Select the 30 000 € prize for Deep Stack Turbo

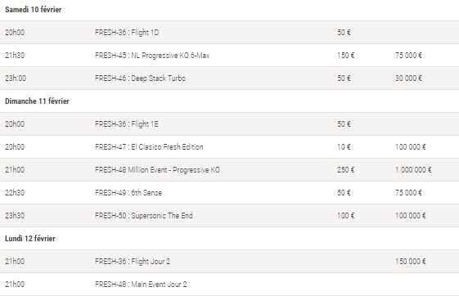[x=408, y=78]
